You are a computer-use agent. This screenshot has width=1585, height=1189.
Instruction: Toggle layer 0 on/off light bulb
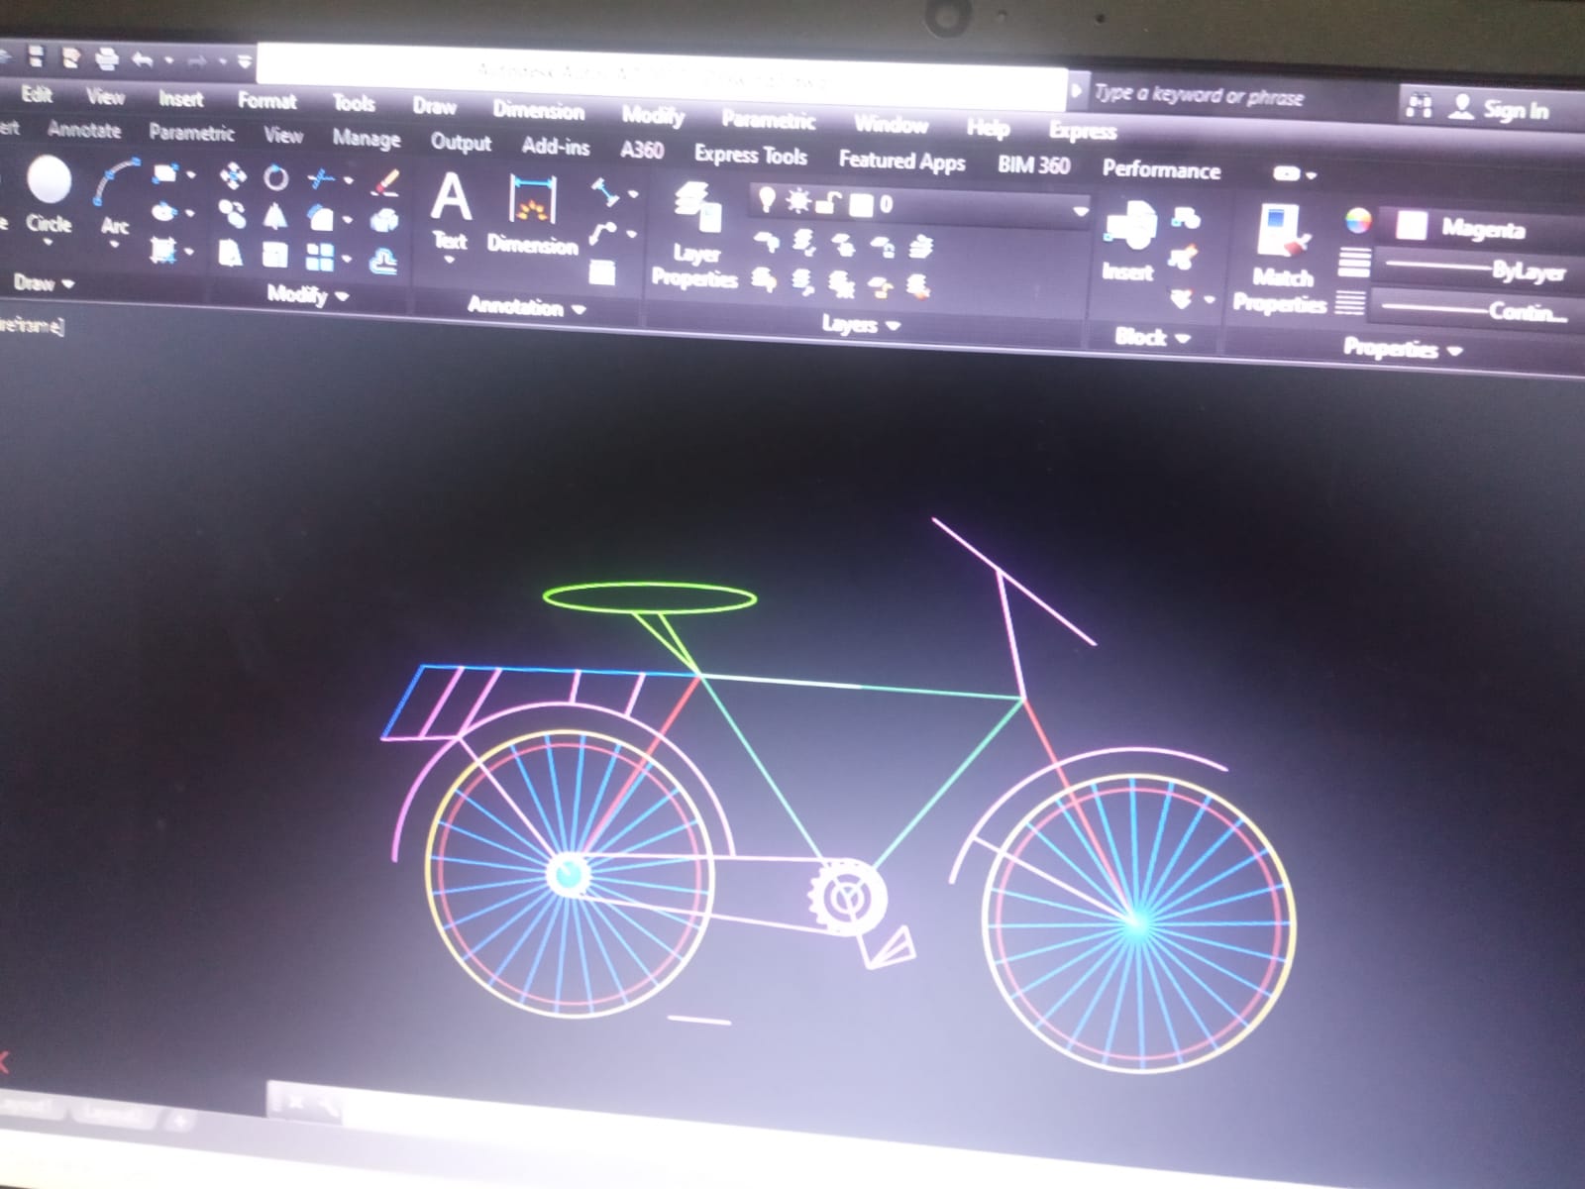766,201
